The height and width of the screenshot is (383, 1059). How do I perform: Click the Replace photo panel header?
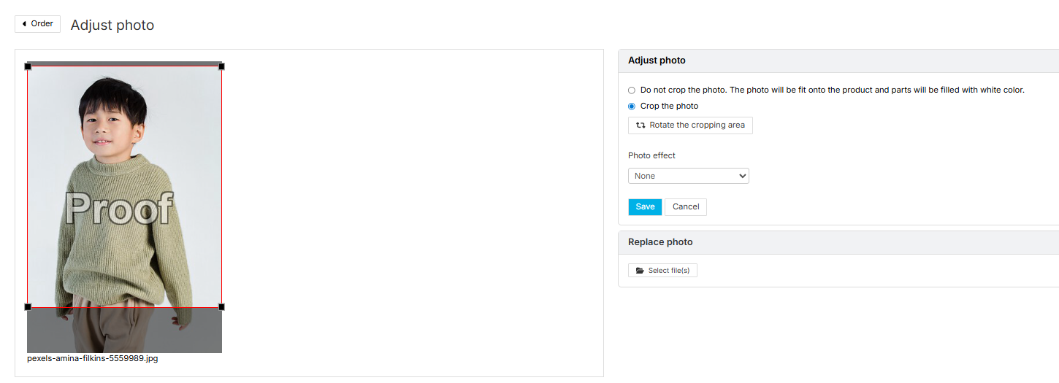pos(838,242)
